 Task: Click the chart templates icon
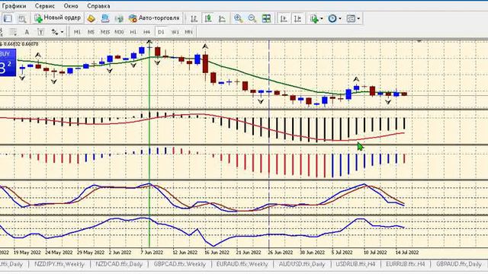351,18
